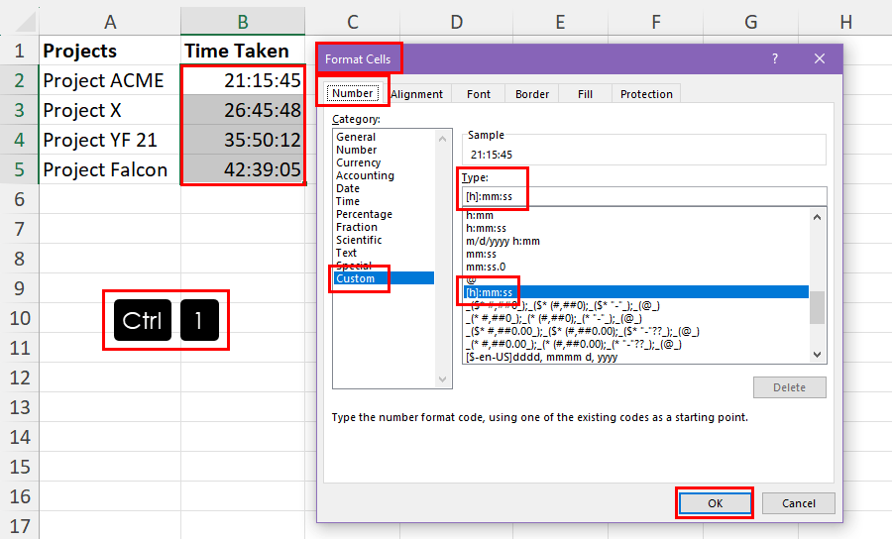Pick the Percentage category

pyautogui.click(x=364, y=214)
